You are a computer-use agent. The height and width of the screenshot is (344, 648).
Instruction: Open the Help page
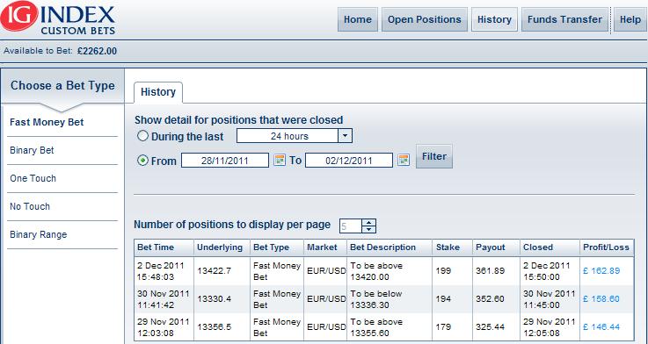tap(630, 19)
